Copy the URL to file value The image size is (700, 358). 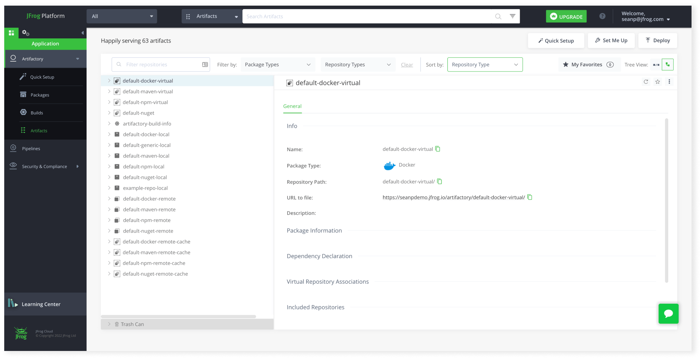pos(530,197)
